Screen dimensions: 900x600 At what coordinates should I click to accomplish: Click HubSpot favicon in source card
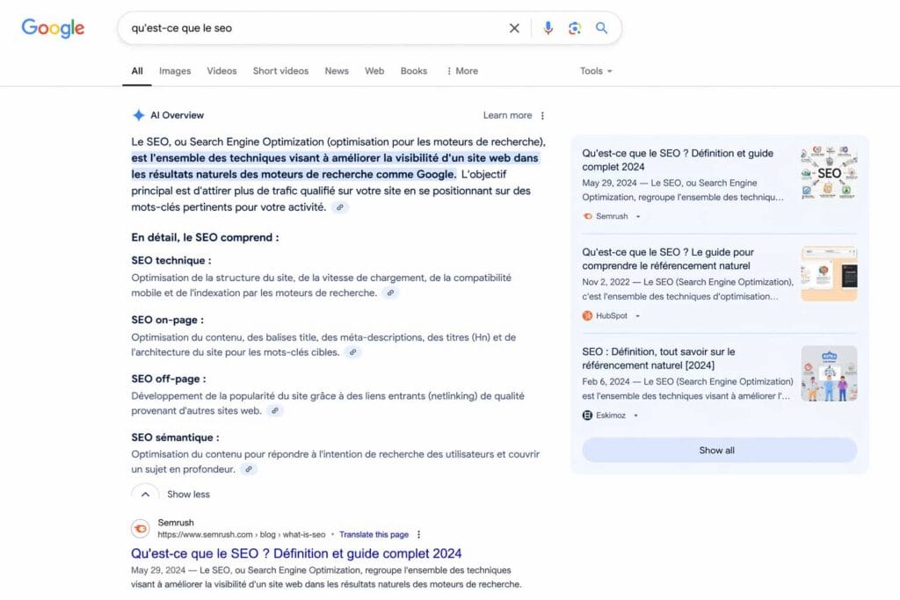587,315
